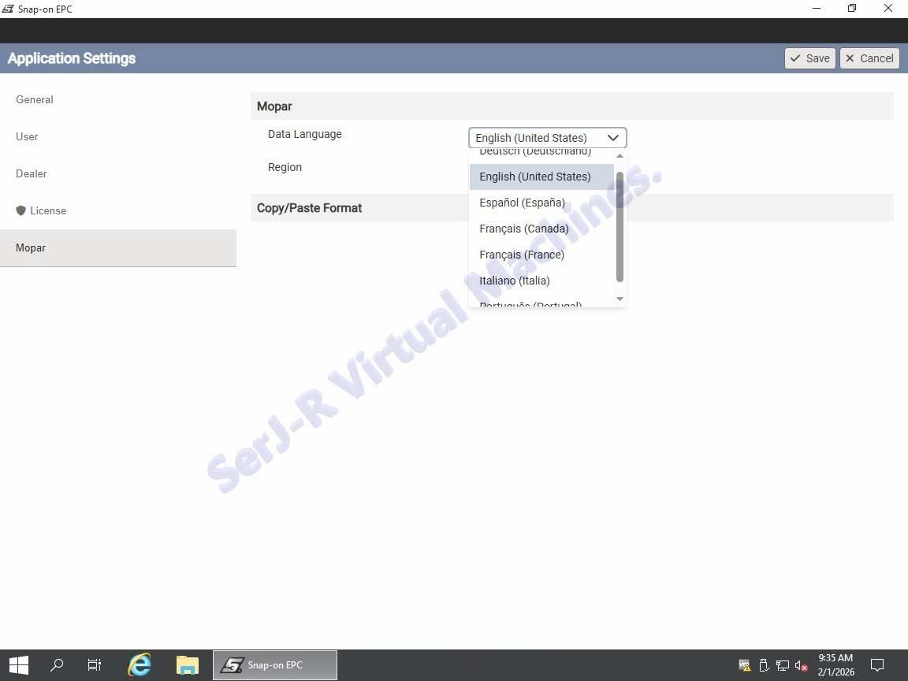Switch to the User settings tab
908x681 pixels.
click(x=27, y=136)
